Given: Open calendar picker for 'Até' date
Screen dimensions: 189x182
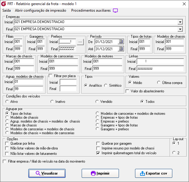Looking at the screenshot, I should pyautogui.click(x=121, y=49).
